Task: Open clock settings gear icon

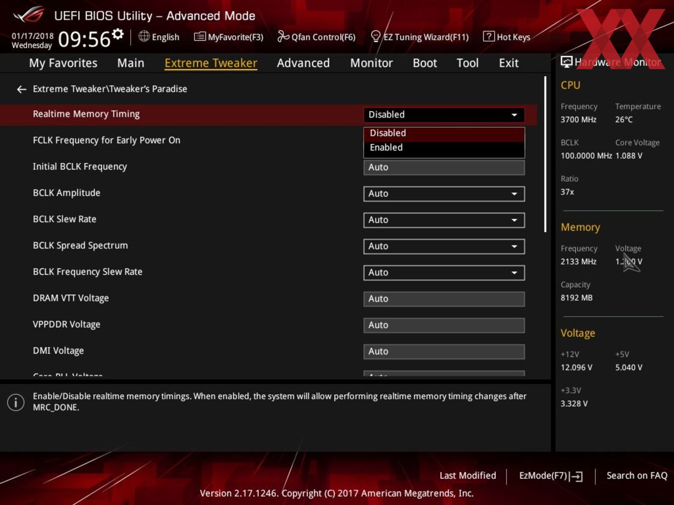Action: click(118, 34)
